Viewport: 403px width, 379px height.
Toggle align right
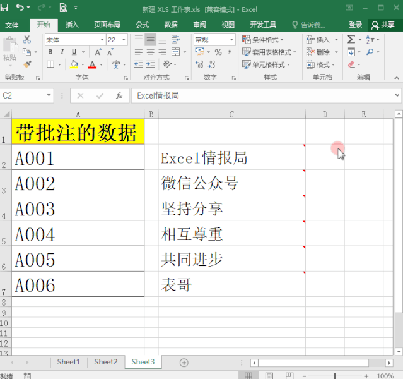162,52
